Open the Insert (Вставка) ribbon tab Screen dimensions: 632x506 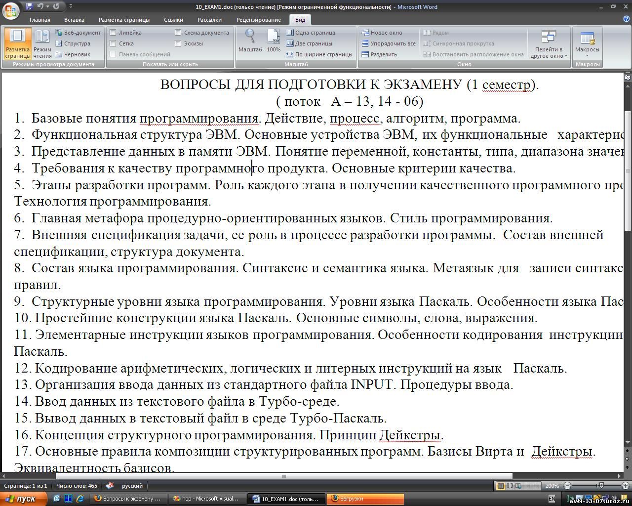point(74,20)
